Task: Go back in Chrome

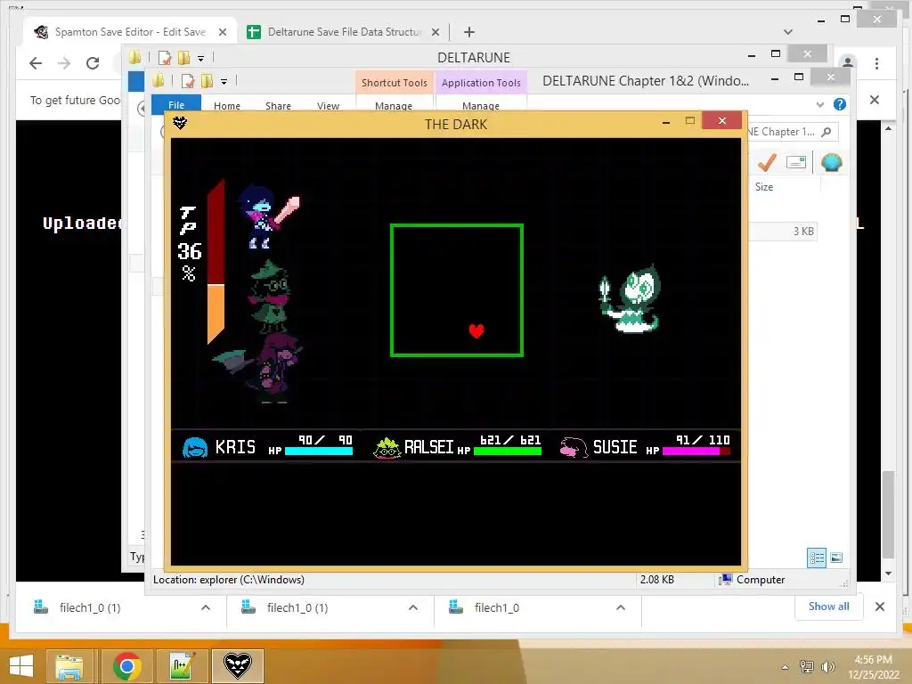Action: point(36,63)
